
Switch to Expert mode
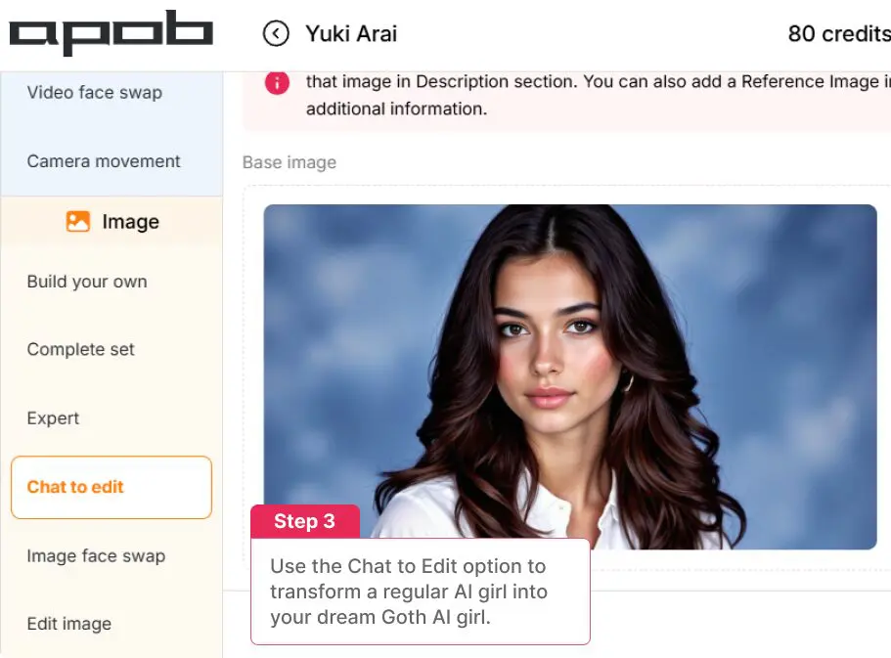click(x=53, y=418)
